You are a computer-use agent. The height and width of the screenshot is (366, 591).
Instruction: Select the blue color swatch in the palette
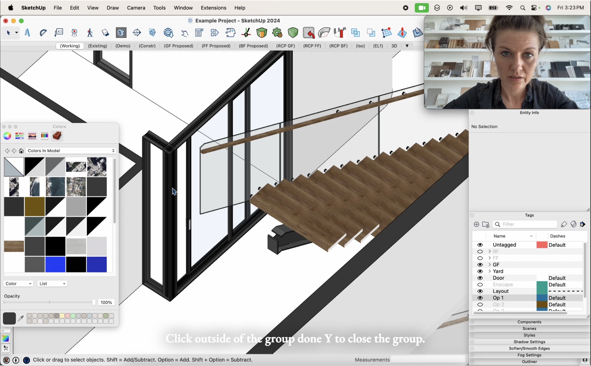55,265
